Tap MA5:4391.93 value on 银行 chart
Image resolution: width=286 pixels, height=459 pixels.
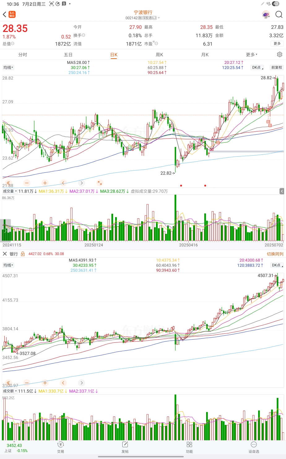click(x=83, y=260)
